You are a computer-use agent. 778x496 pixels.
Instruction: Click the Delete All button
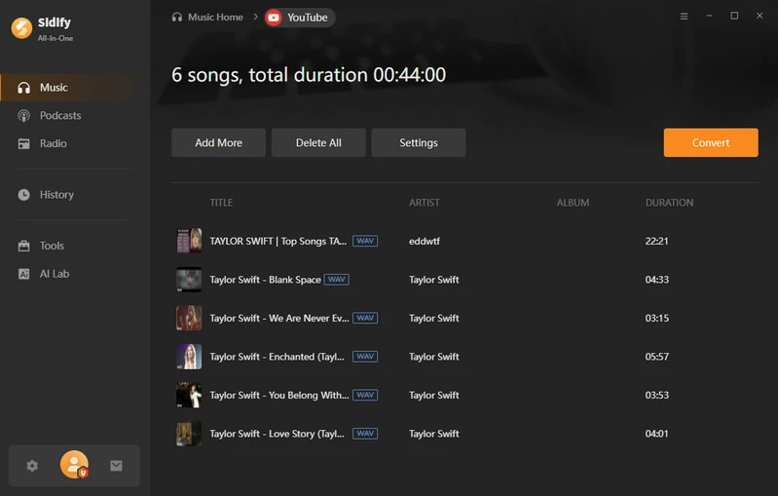coord(318,142)
